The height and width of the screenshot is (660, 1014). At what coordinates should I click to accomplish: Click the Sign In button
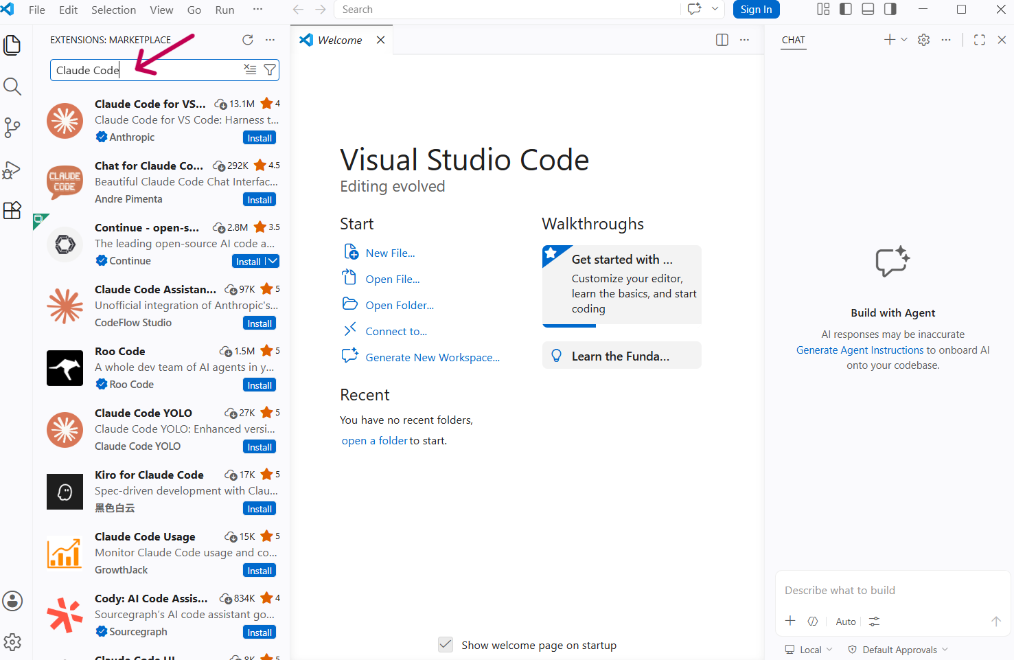[756, 10]
